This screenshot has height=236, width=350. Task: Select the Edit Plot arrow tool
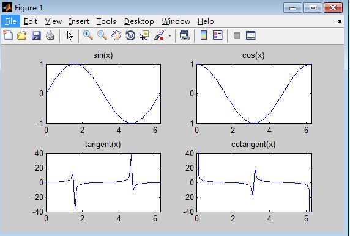[x=70, y=35]
